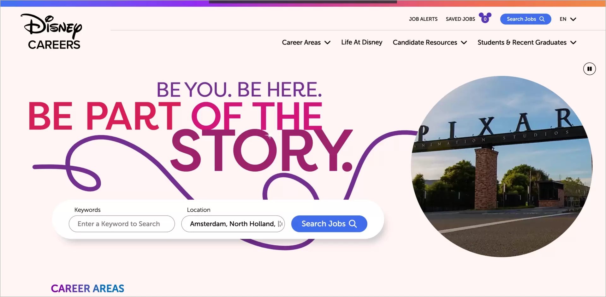Expand the Career Areas menu chevron

(x=327, y=43)
